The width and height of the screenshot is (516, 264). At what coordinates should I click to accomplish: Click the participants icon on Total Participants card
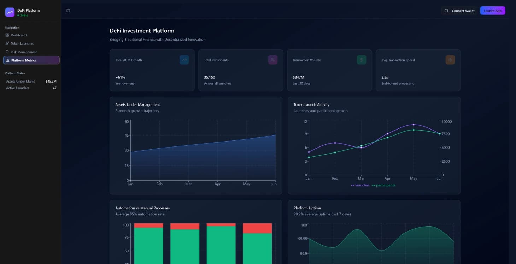click(272, 60)
